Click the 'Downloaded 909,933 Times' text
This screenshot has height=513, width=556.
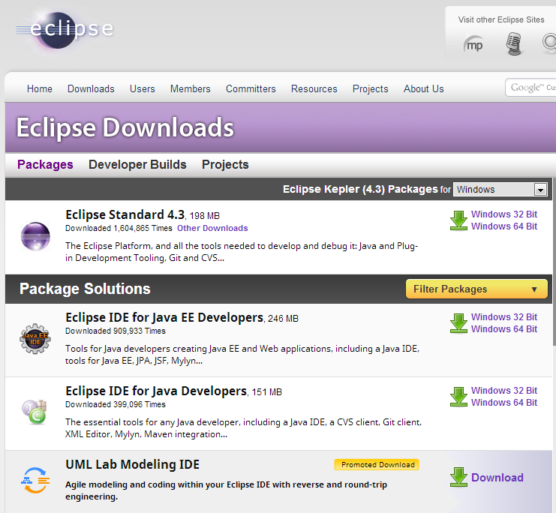pyautogui.click(x=116, y=331)
